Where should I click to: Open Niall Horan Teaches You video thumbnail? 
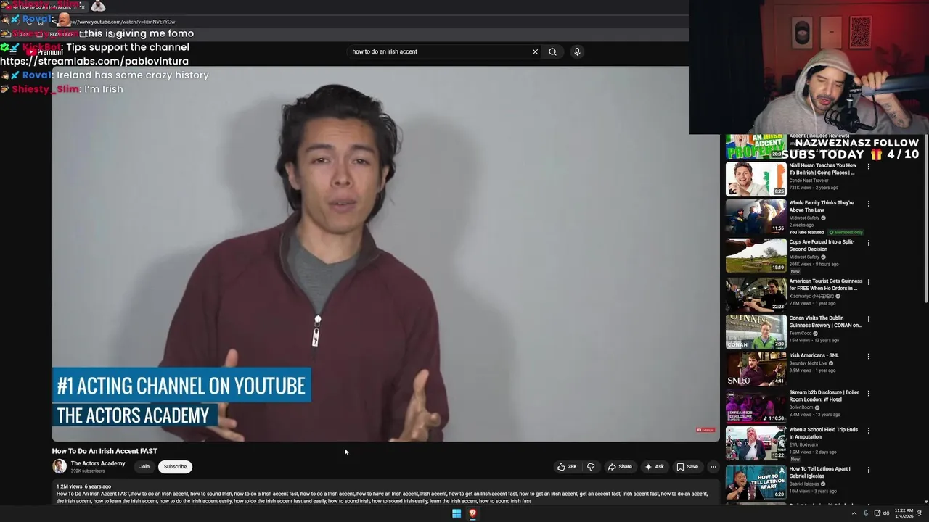[x=756, y=179]
